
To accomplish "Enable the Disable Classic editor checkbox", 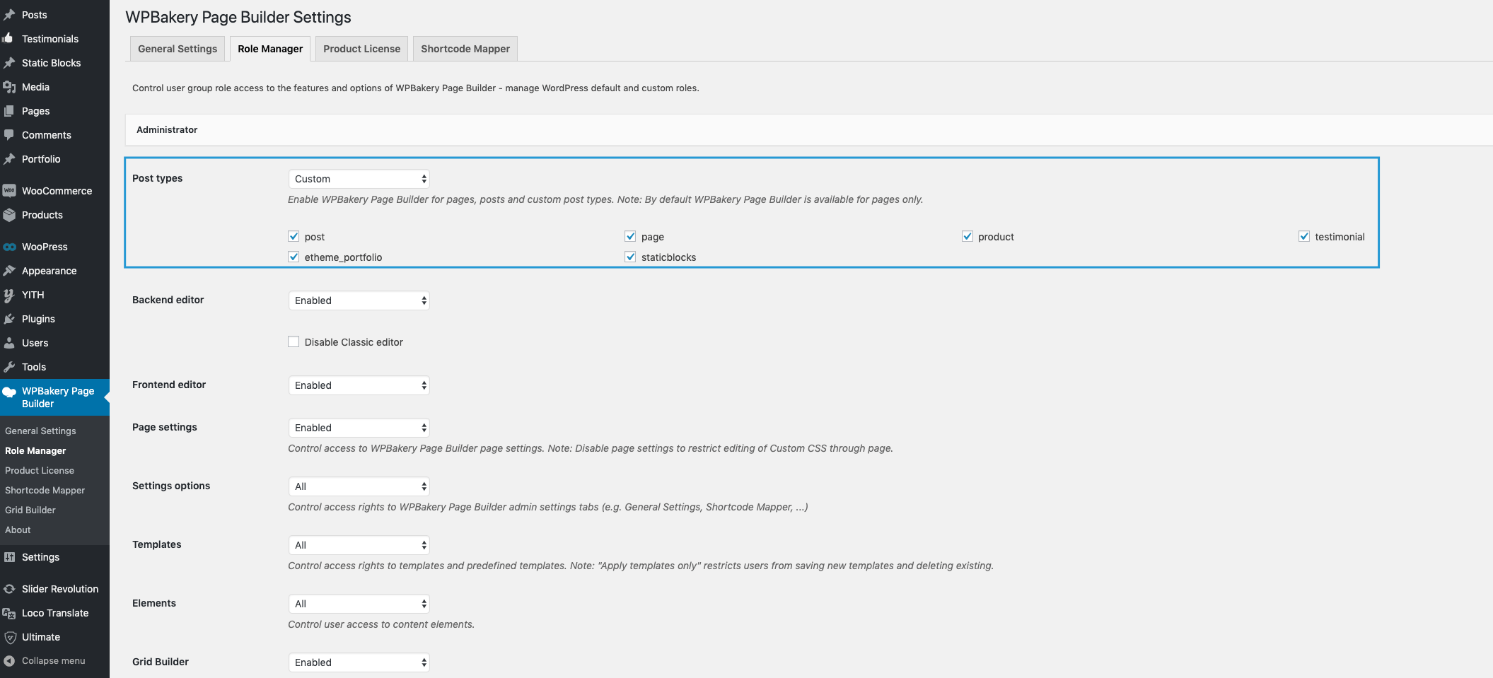I will [x=294, y=341].
